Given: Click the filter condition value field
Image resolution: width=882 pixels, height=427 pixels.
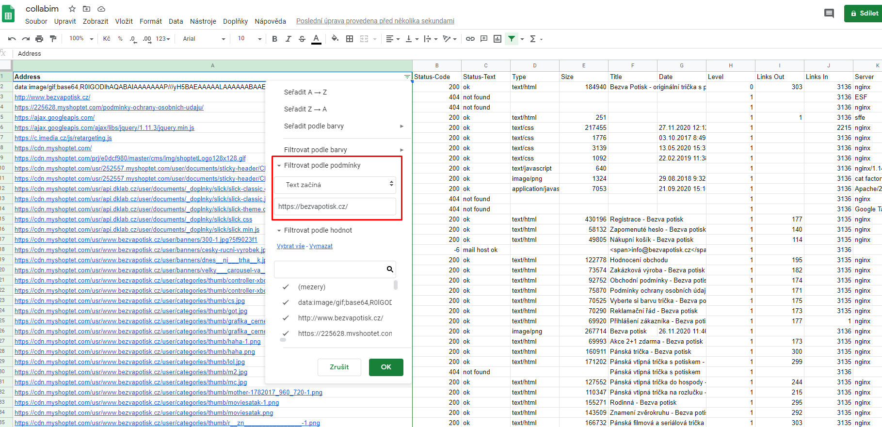Looking at the screenshot, I should click(x=335, y=206).
